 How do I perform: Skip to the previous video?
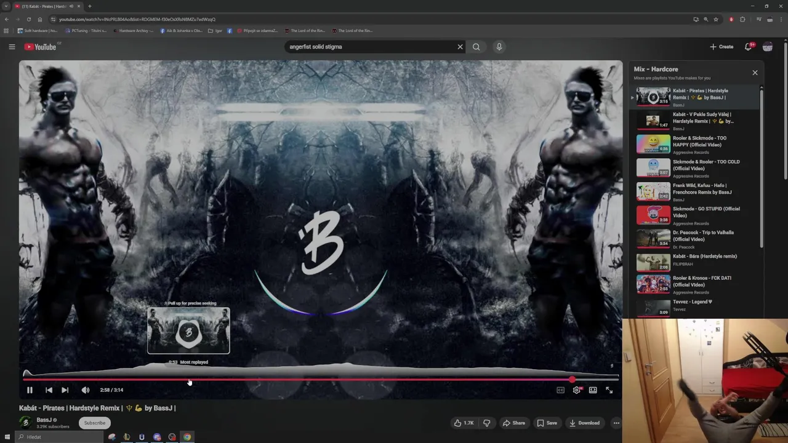click(49, 390)
